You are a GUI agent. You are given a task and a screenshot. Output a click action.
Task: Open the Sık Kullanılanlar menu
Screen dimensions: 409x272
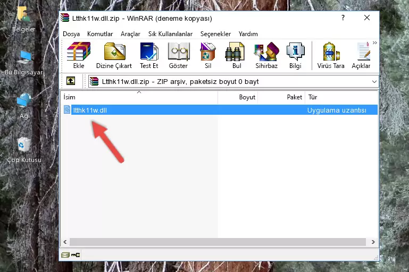click(x=170, y=34)
